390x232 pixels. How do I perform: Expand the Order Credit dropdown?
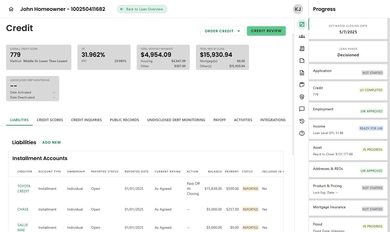222,31
